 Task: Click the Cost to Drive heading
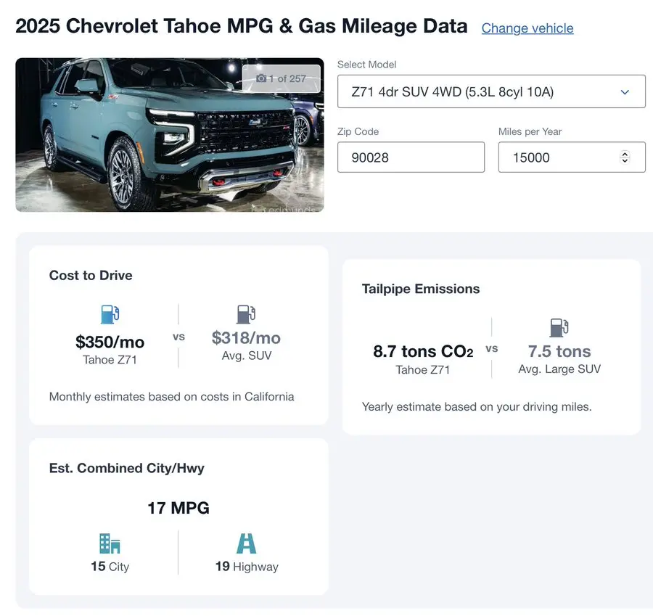click(91, 276)
